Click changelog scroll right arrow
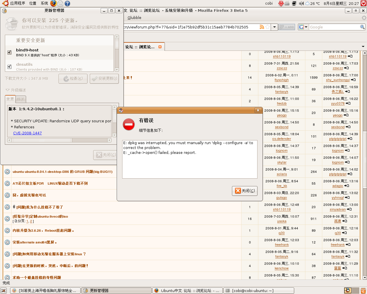Image resolution: width=367 pixels, height=294 pixels. coord(109,140)
